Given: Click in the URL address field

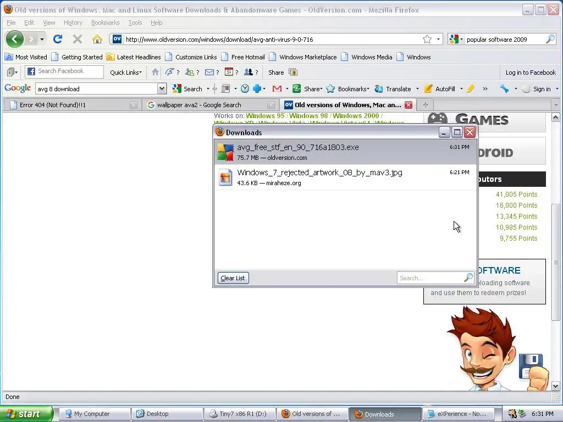Looking at the screenshot, I should click(273, 40).
